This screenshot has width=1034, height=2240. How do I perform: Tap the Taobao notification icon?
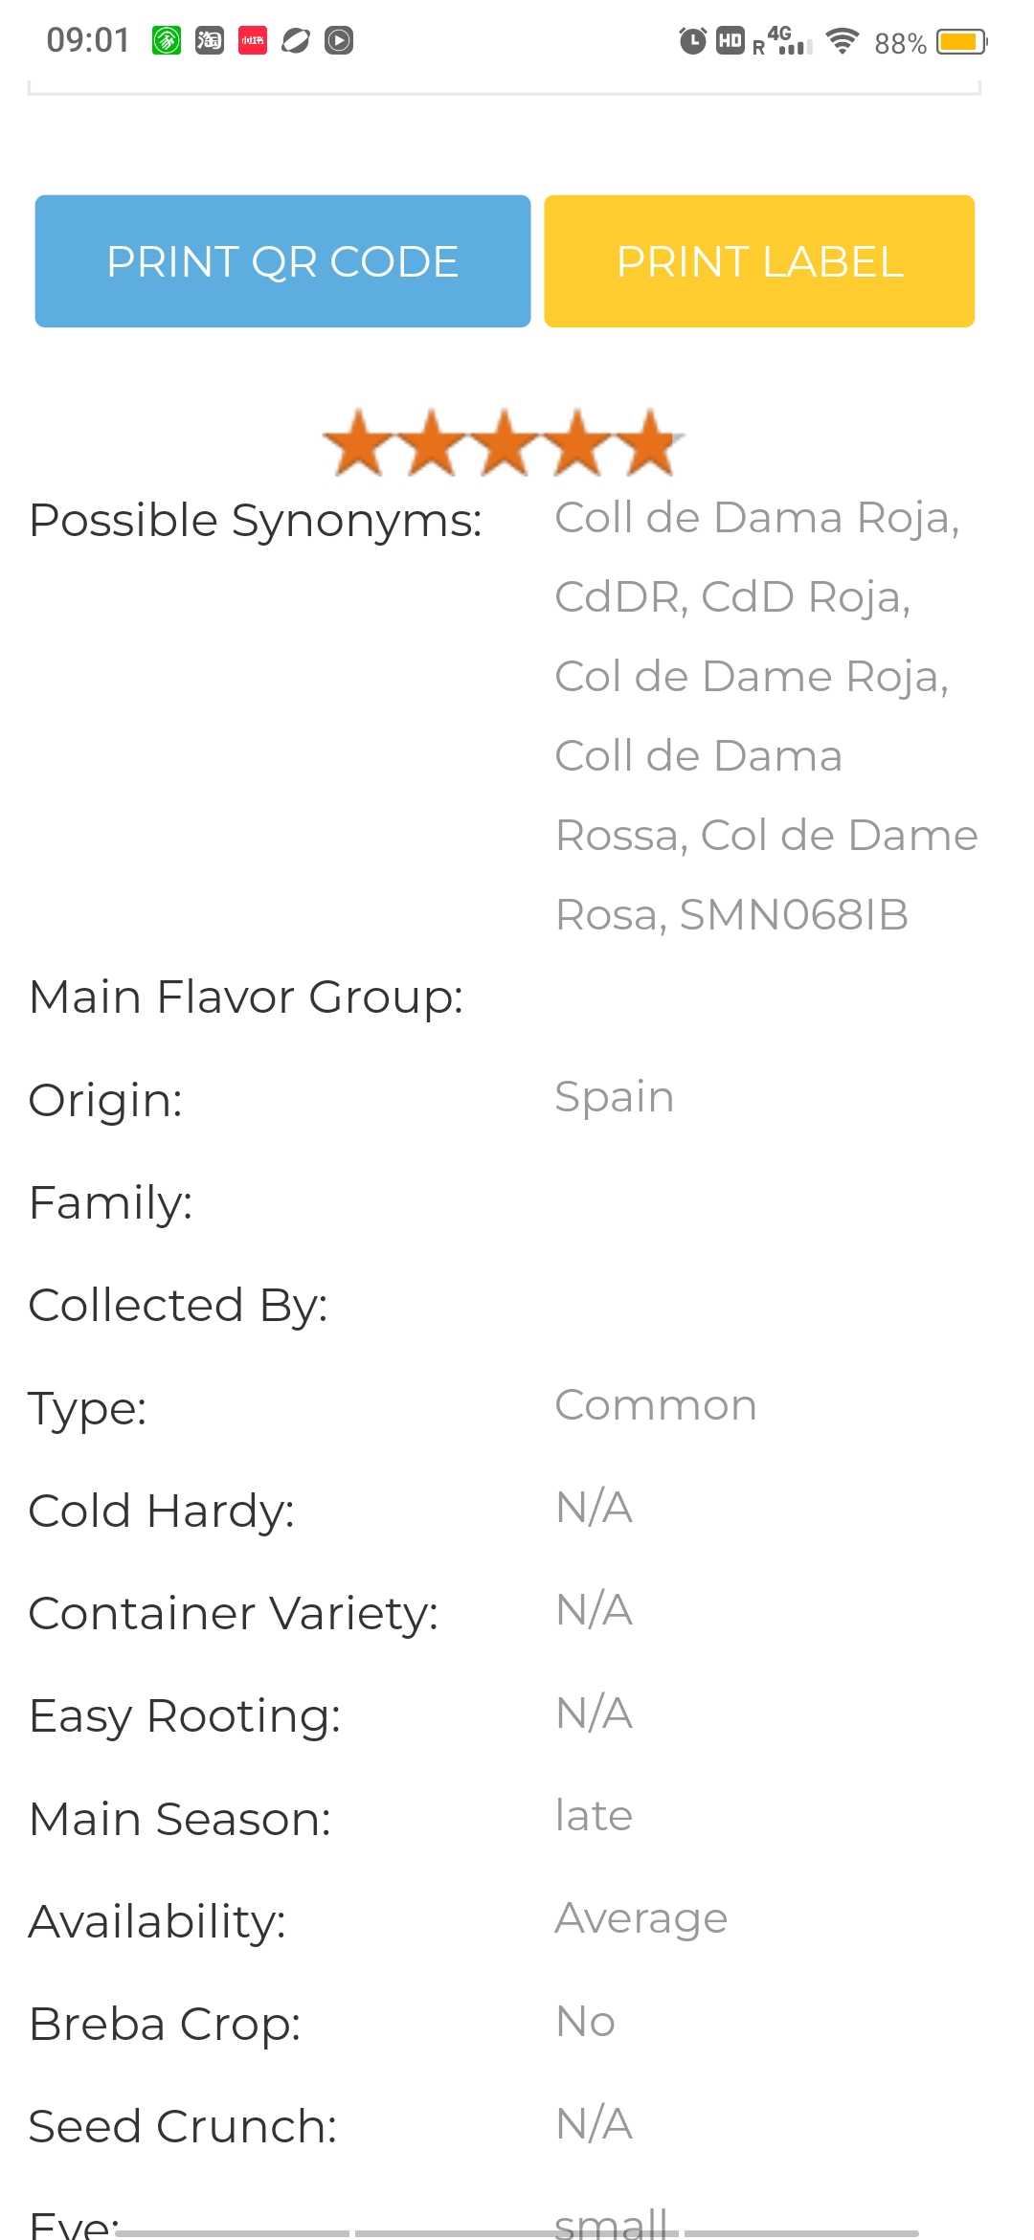210,40
